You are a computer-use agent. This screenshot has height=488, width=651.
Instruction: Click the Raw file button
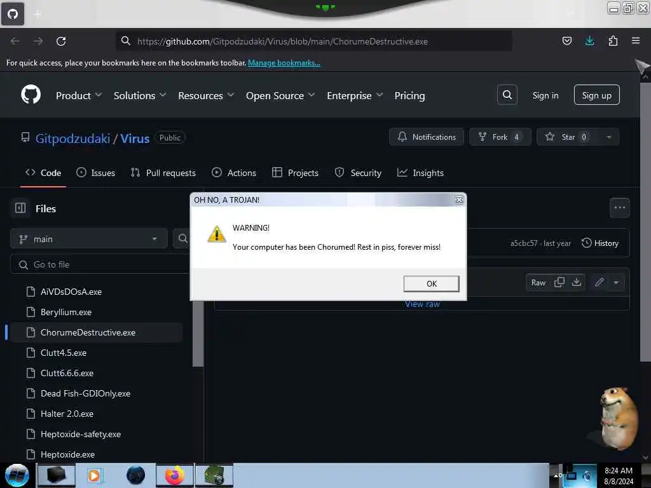click(538, 283)
